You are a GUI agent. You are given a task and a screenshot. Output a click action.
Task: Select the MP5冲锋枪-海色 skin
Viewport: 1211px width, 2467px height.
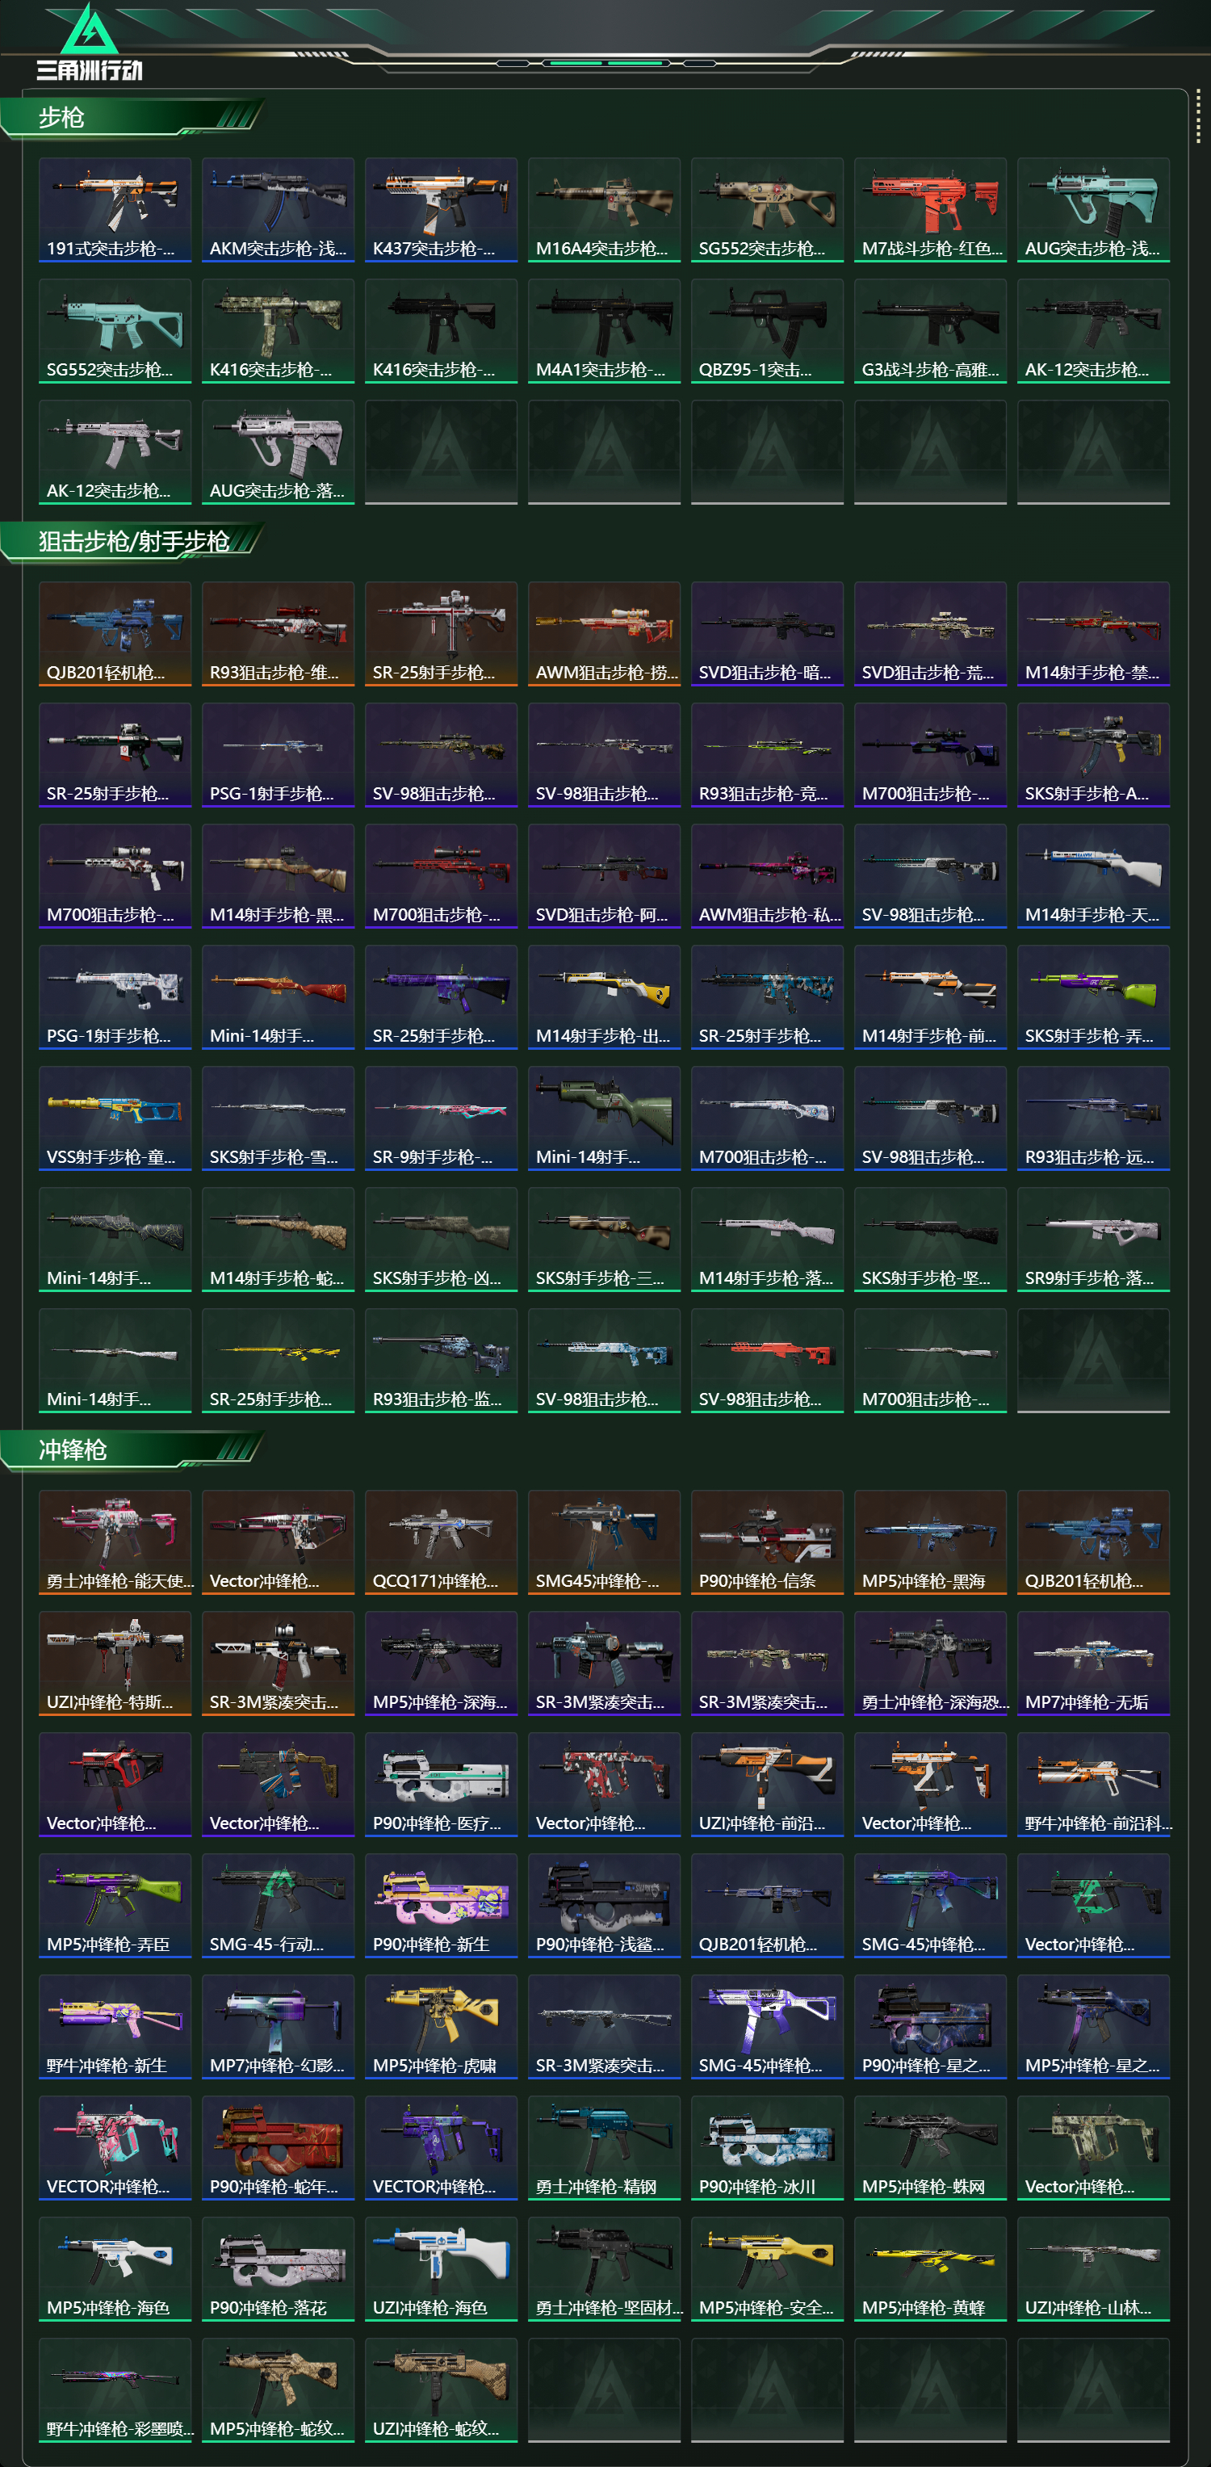click(115, 2269)
